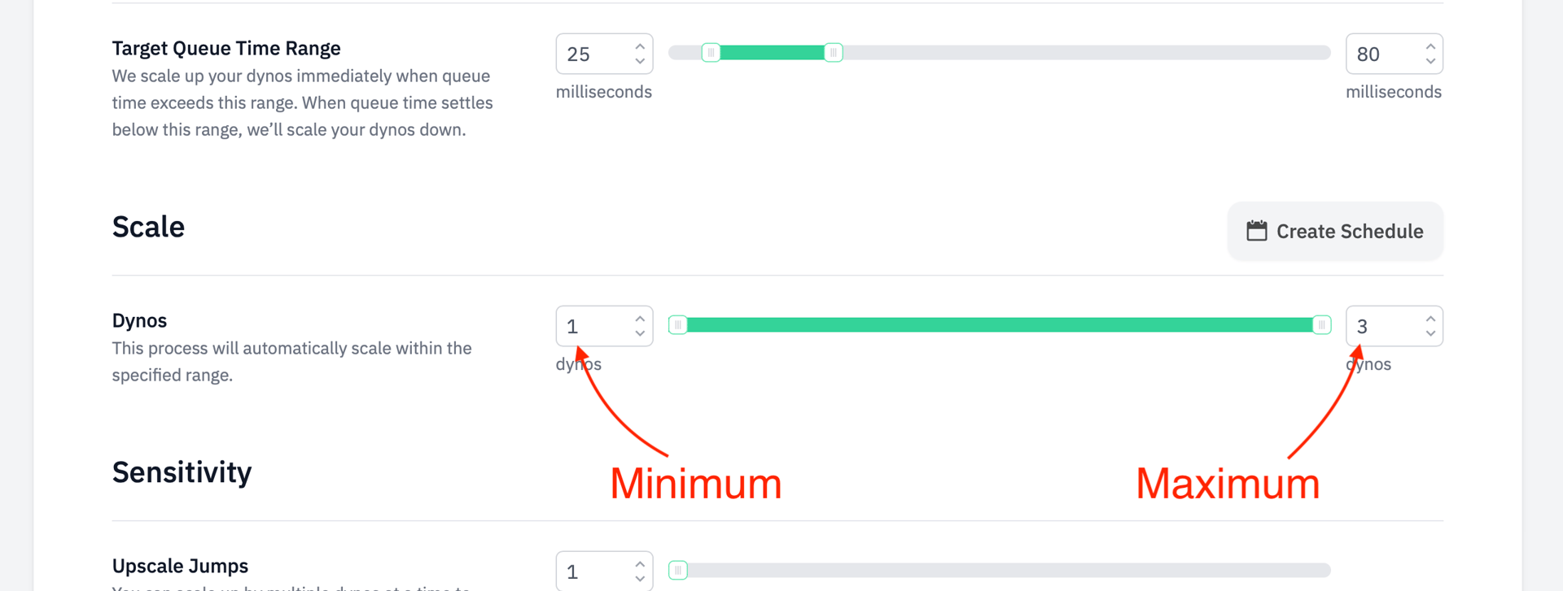The height and width of the screenshot is (591, 1563).
Task: Increase maximum dynos using up arrow
Action: click(x=1430, y=319)
